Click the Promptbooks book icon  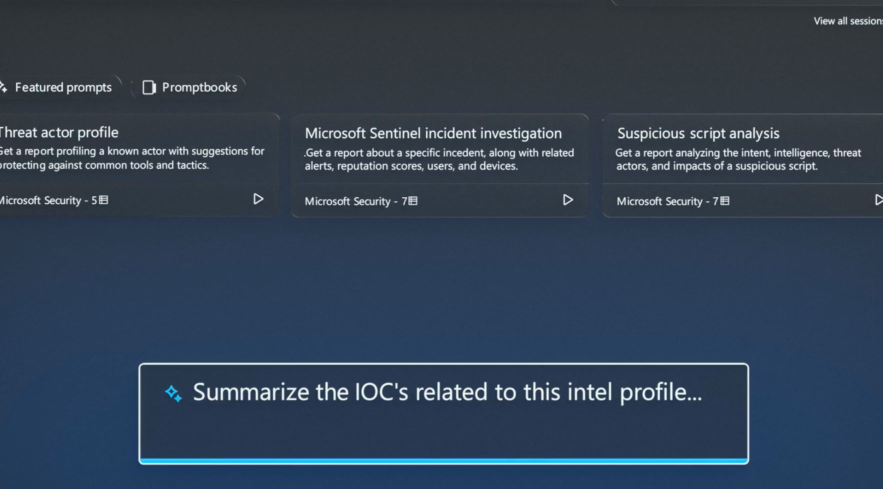pos(149,87)
